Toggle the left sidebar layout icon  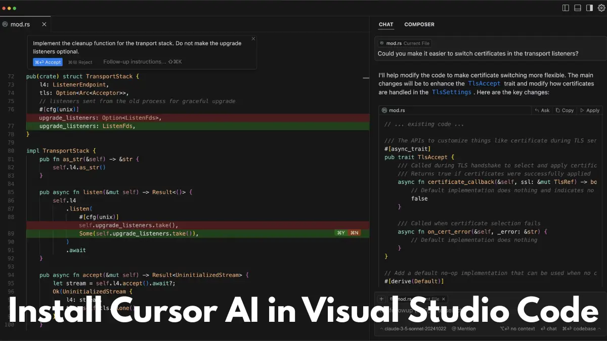tap(566, 8)
